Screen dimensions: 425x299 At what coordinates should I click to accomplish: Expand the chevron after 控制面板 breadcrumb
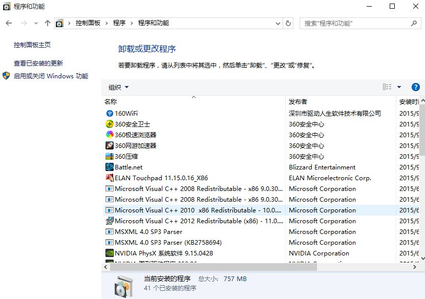(107, 24)
